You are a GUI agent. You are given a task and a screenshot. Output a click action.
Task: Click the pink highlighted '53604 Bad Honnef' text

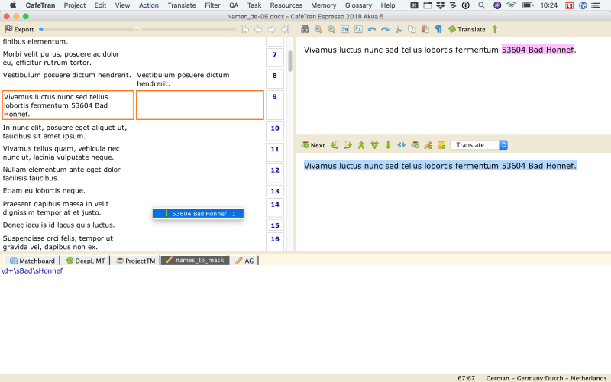coord(538,50)
